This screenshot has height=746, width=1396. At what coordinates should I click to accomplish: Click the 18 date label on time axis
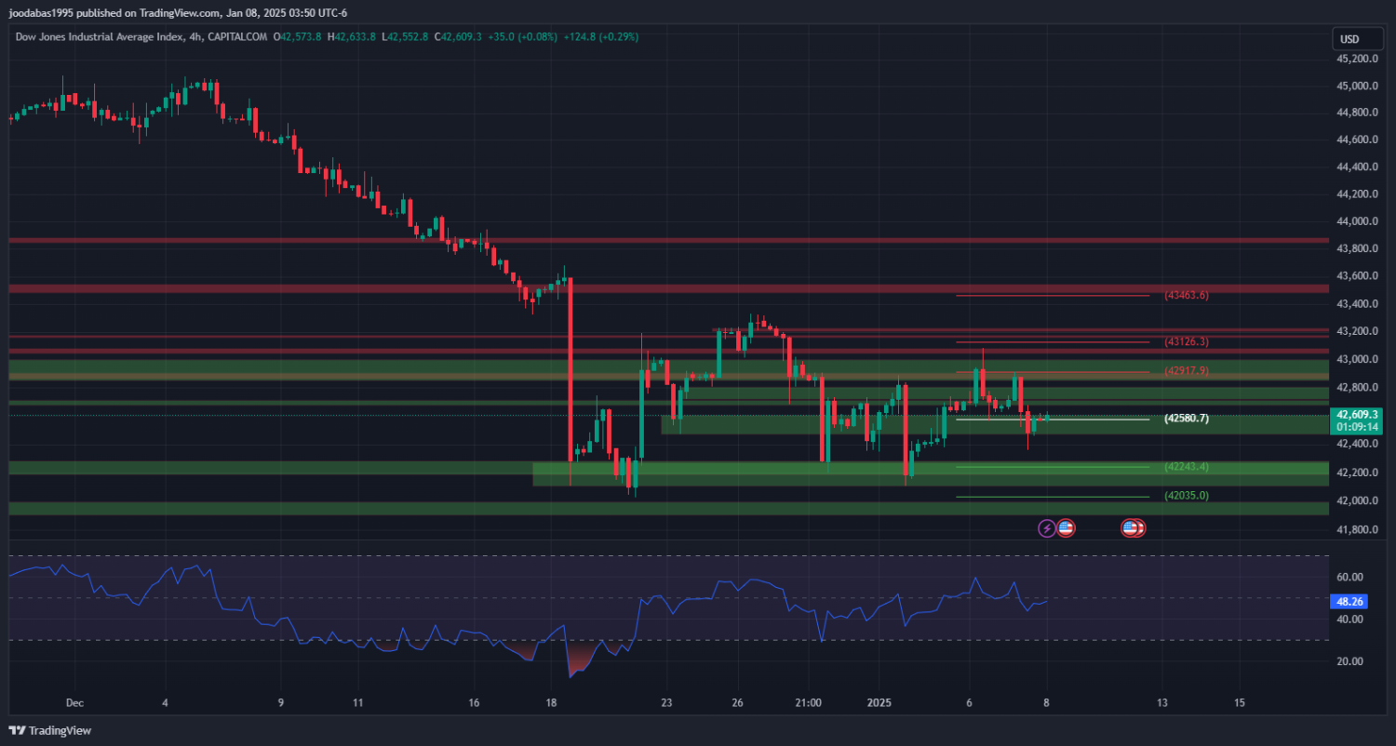[551, 702]
